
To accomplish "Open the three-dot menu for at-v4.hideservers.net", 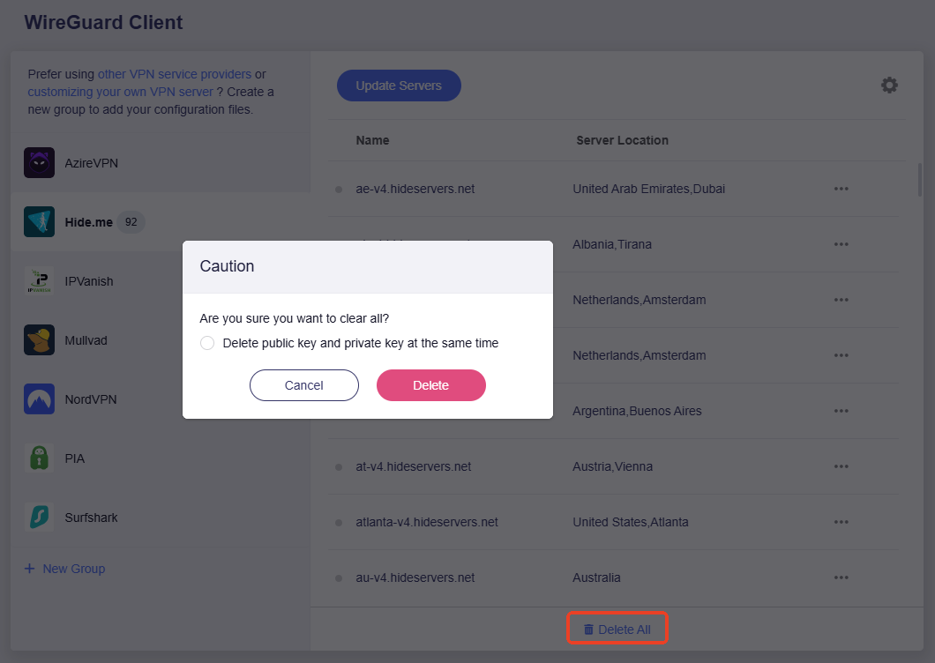I will click(841, 466).
